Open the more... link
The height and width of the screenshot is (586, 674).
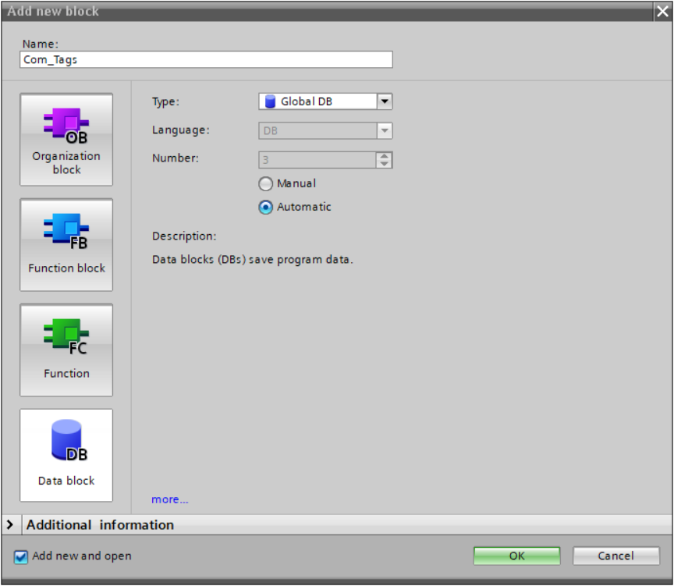170,499
